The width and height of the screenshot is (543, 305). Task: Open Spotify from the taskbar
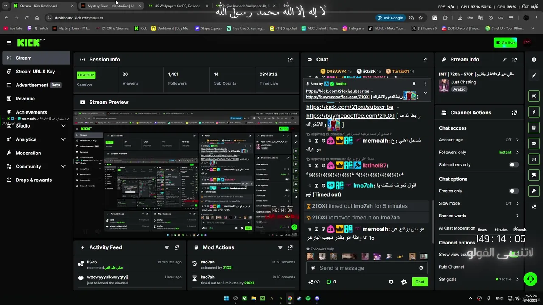(x=308, y=298)
